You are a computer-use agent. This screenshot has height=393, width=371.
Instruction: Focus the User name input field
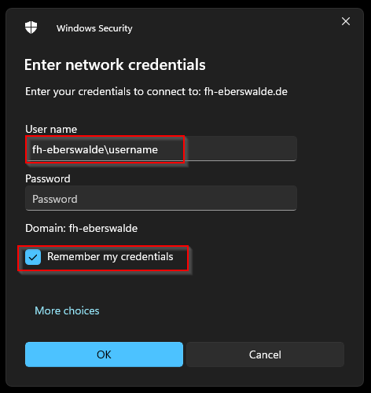[x=161, y=149]
